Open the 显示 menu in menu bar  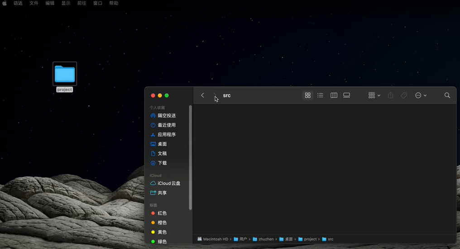click(x=66, y=3)
